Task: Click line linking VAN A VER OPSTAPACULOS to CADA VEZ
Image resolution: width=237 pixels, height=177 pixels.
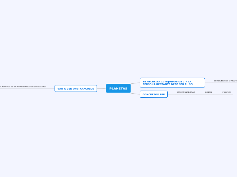Action: pyautogui.click(x=50, y=88)
